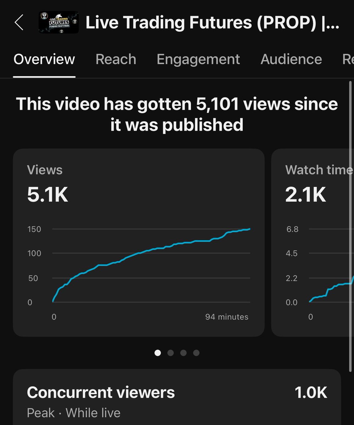
Task: Select the Overview tab
Action: pyautogui.click(x=44, y=59)
